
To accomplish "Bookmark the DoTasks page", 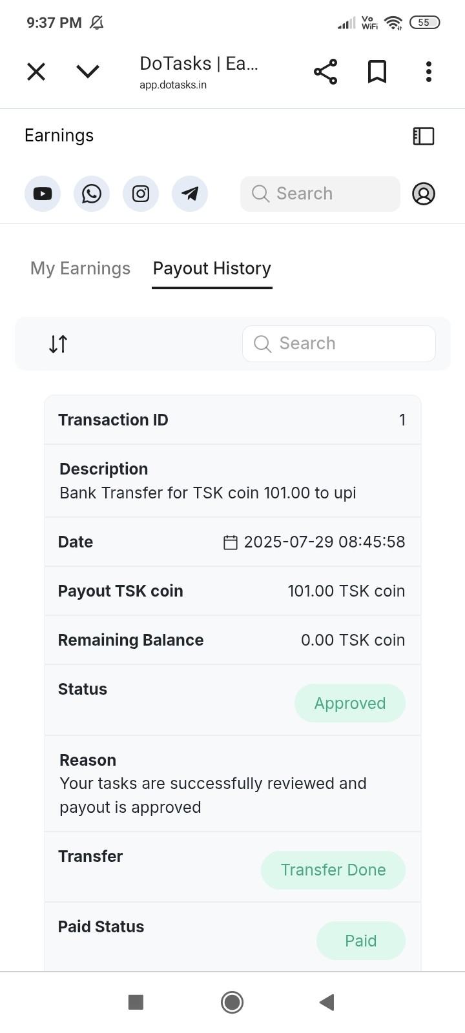I will [377, 72].
